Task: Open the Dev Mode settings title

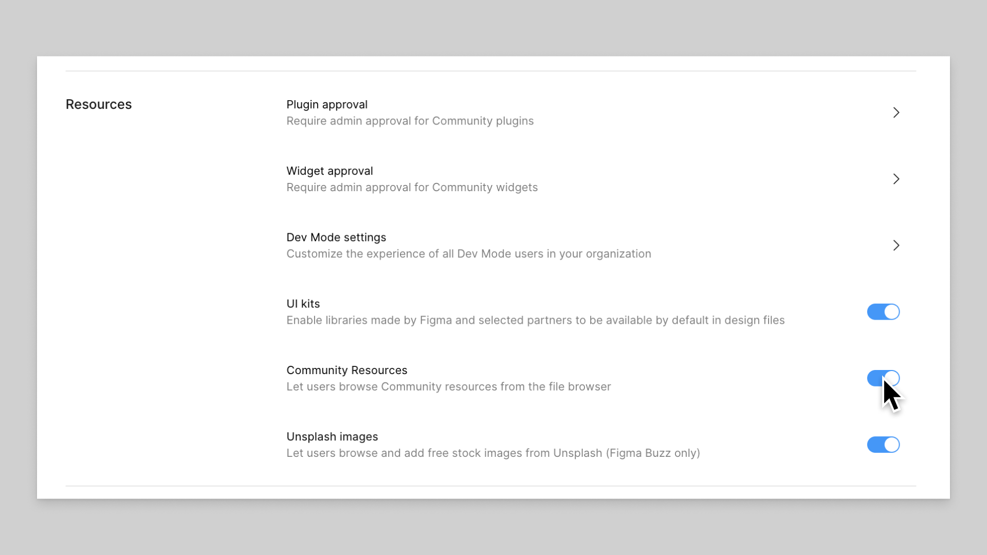Action: pyautogui.click(x=336, y=237)
